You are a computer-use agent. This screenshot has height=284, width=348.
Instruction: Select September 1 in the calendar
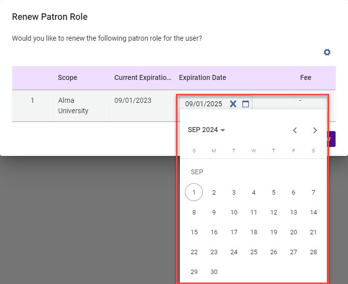[194, 193]
